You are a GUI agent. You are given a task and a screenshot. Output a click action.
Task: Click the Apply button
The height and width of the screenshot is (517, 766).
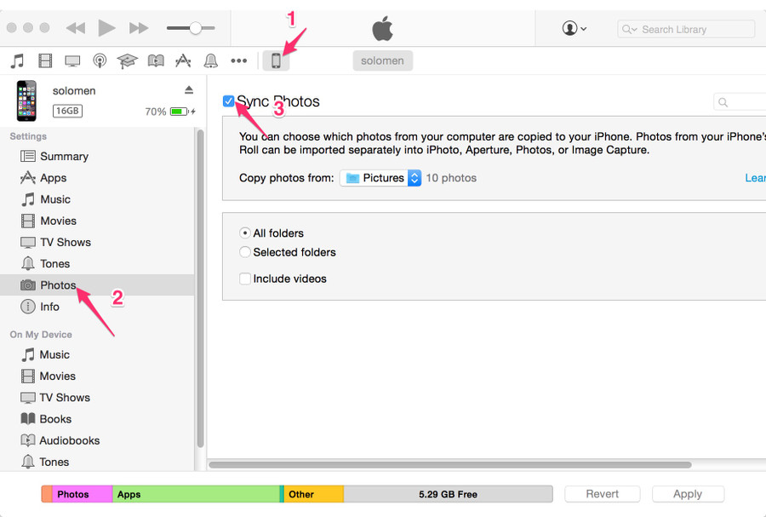click(688, 494)
